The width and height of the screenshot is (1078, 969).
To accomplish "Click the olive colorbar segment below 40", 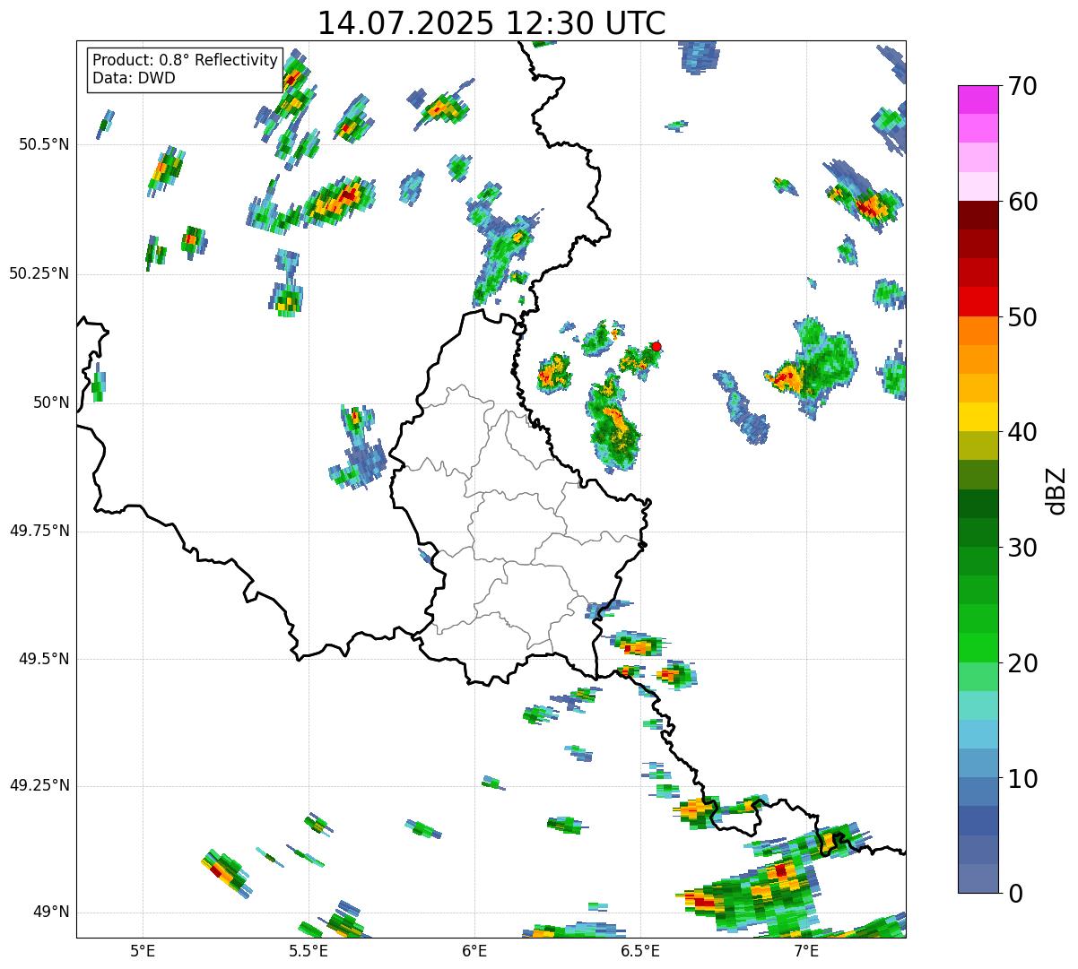I will coord(978,446).
